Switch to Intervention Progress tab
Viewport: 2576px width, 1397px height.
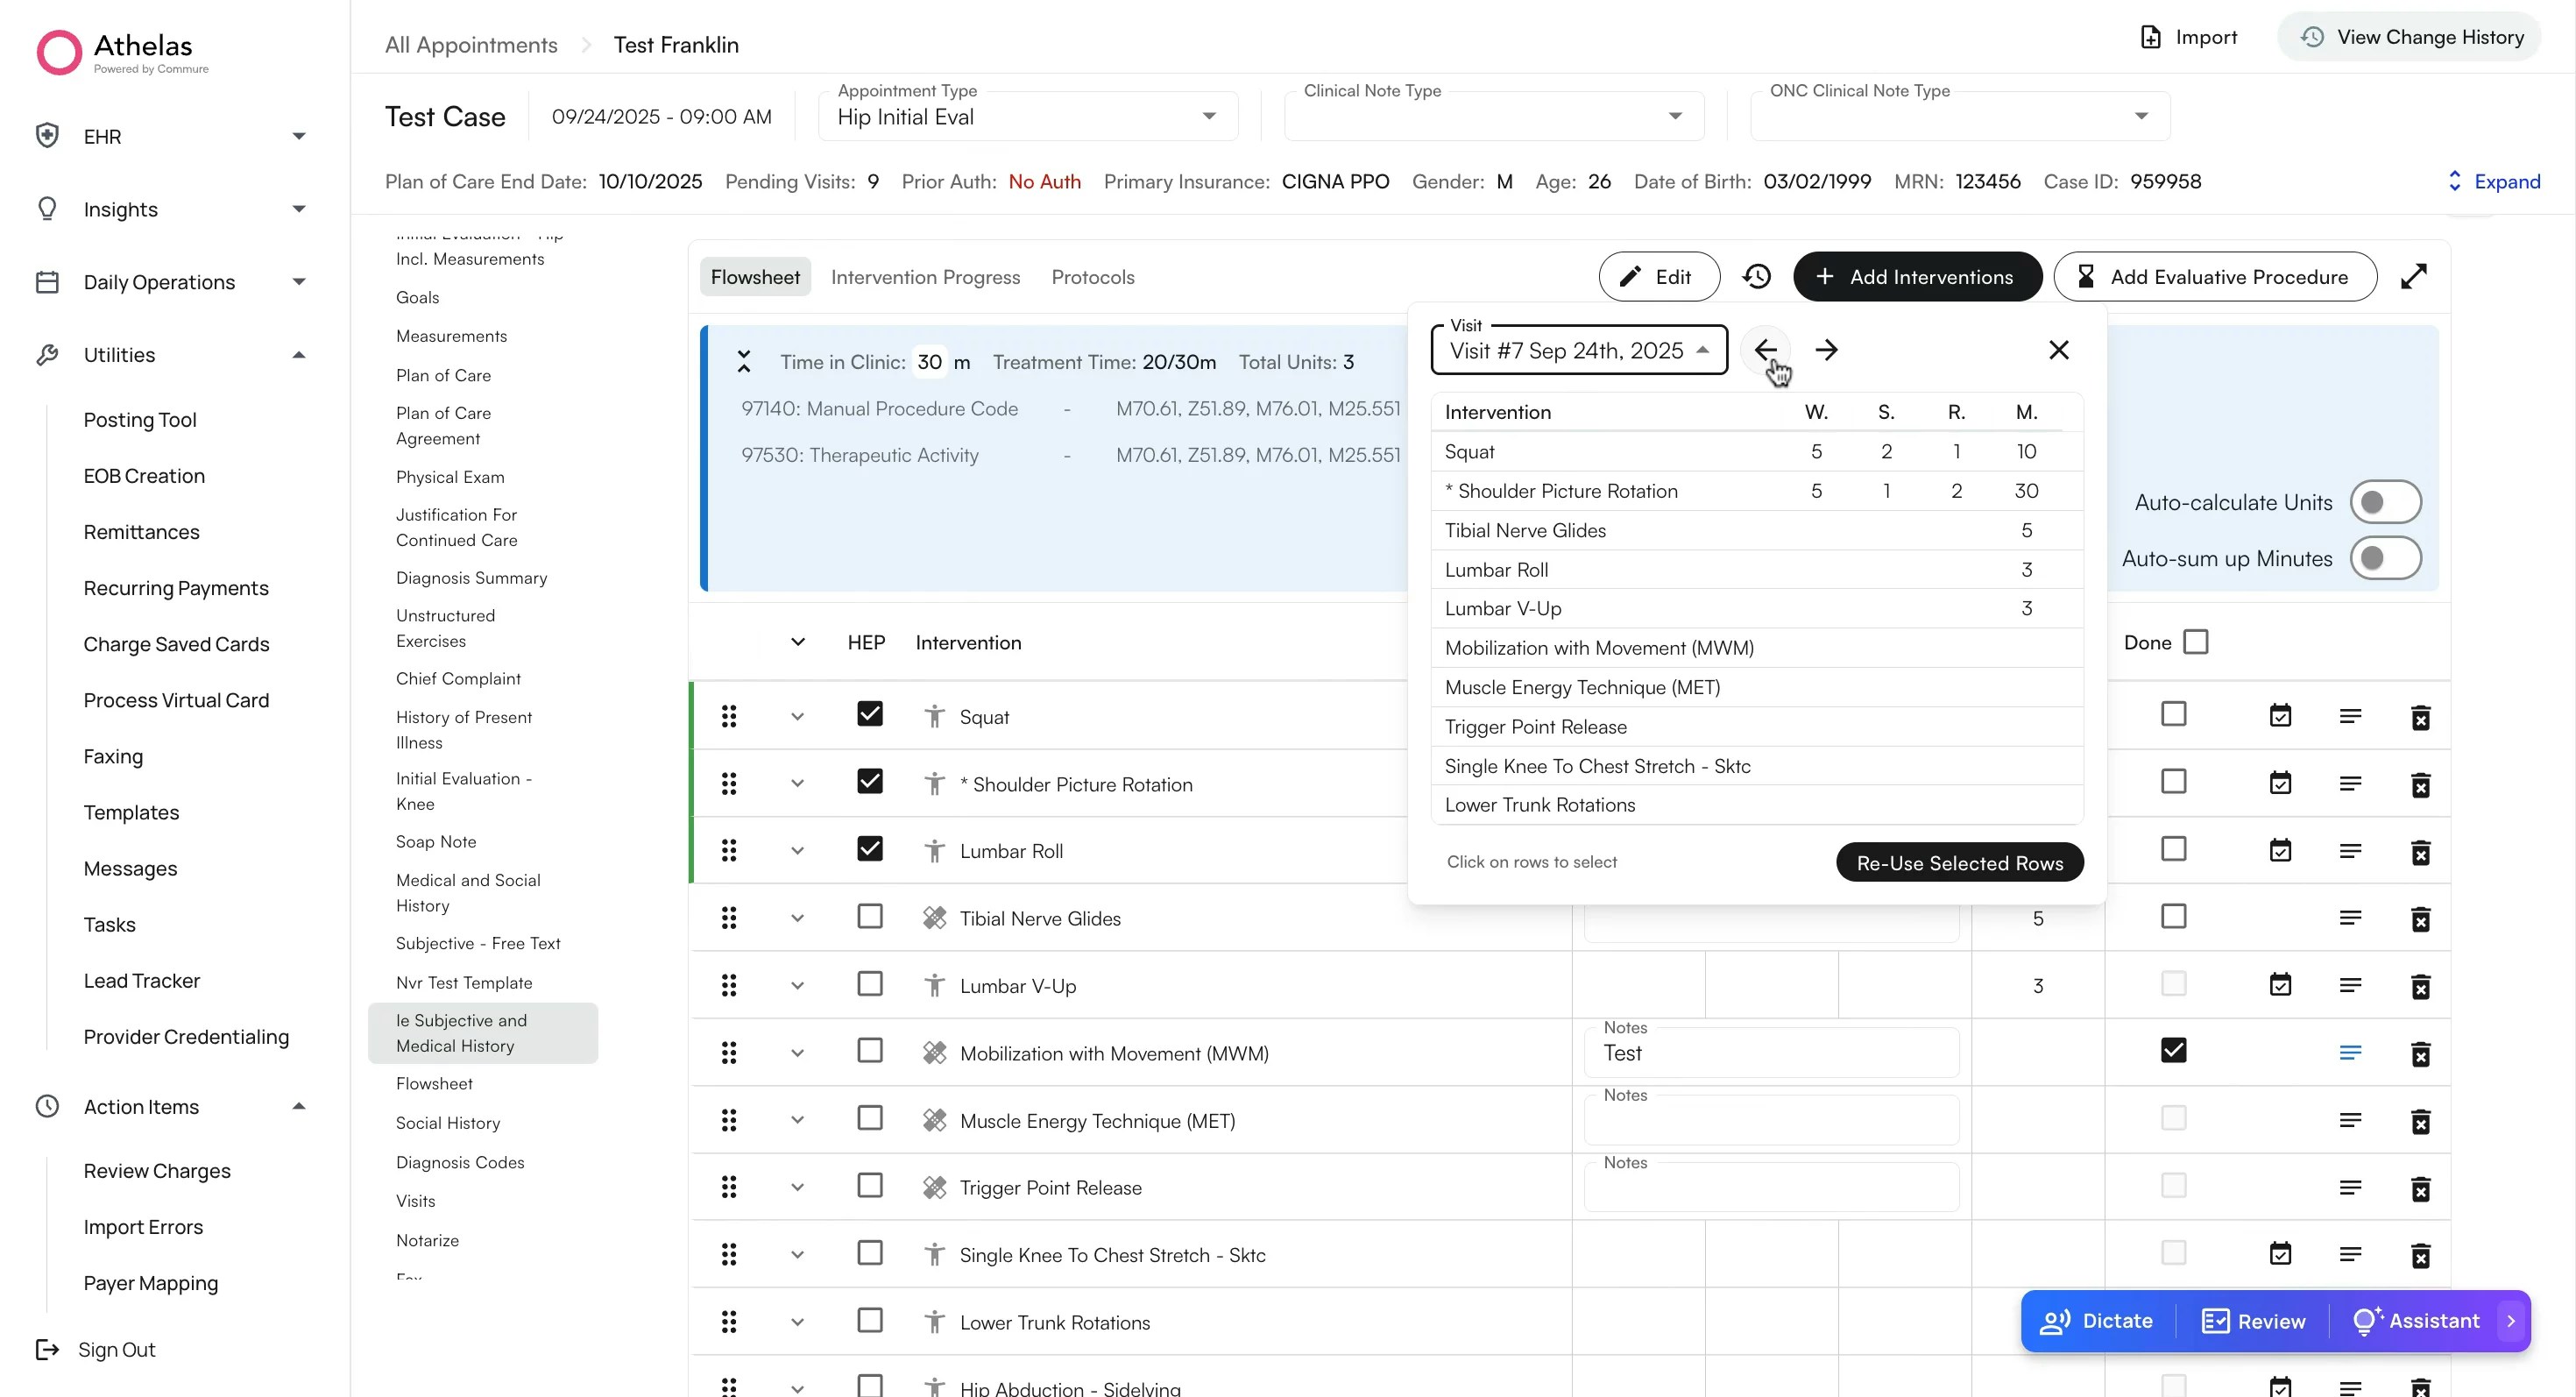[x=925, y=277]
